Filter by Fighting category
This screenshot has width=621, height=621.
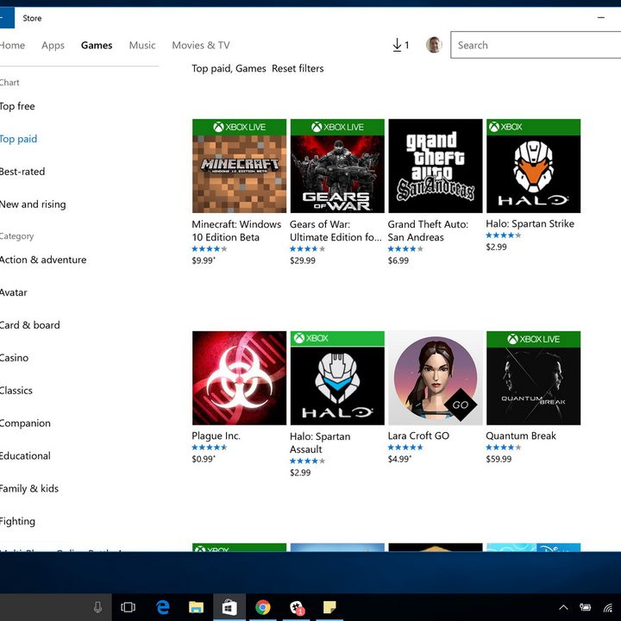(x=17, y=522)
